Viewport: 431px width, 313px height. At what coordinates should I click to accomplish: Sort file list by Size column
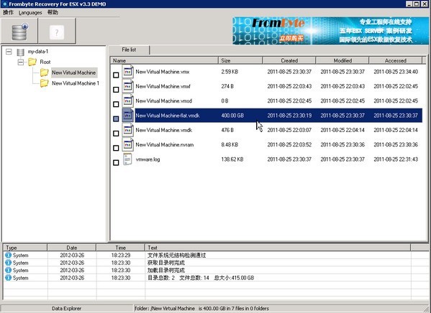pyautogui.click(x=240, y=60)
